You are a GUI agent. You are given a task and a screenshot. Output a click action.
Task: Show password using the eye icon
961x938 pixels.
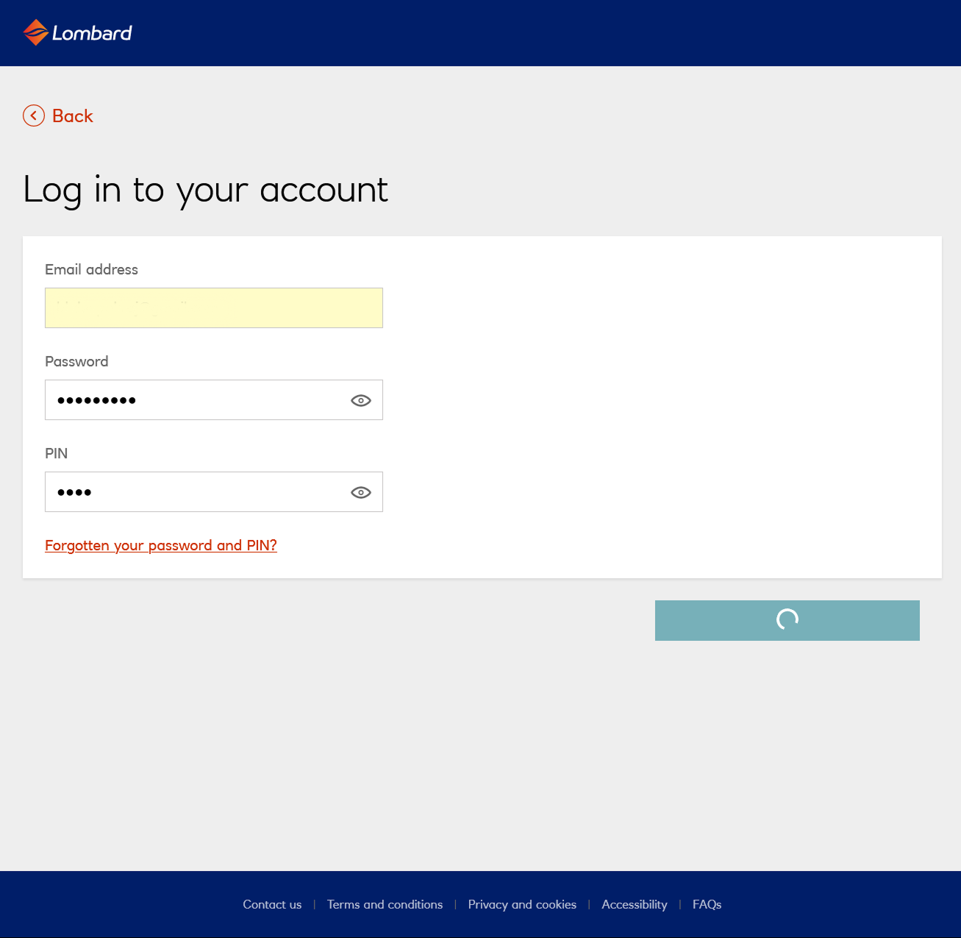(360, 400)
